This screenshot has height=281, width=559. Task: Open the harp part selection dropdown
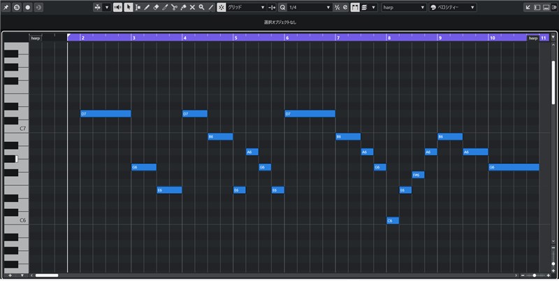404,7
